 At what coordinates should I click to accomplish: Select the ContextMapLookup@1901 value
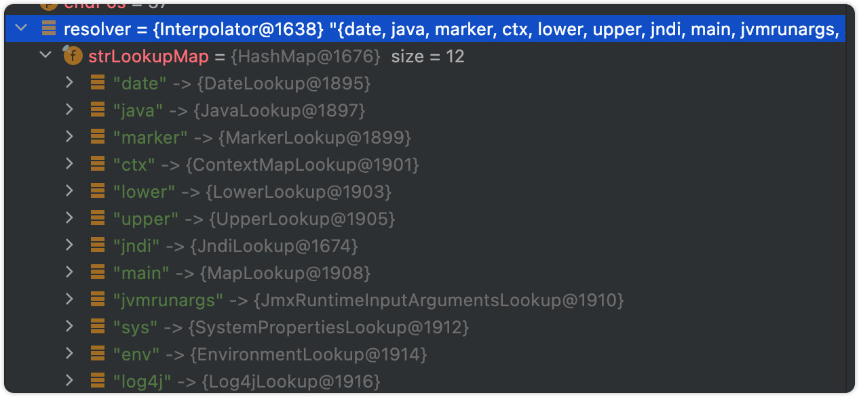[303, 164]
